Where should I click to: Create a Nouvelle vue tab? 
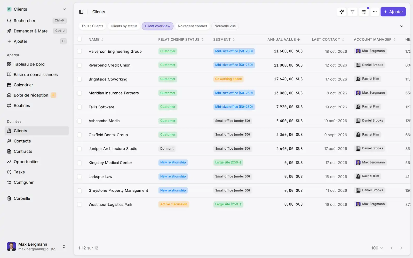(225, 26)
